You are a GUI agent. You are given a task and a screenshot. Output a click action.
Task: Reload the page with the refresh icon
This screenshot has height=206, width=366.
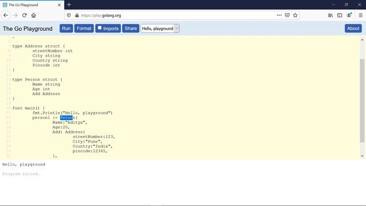(x=25, y=15)
